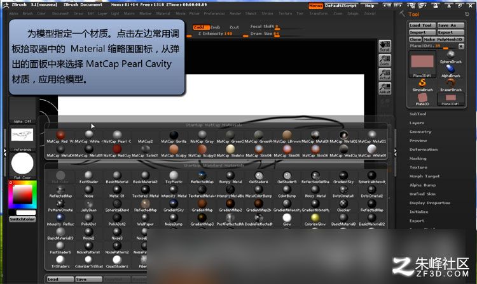Expand the Deformation subpalette
The height and width of the screenshot is (284, 477).
point(423,150)
